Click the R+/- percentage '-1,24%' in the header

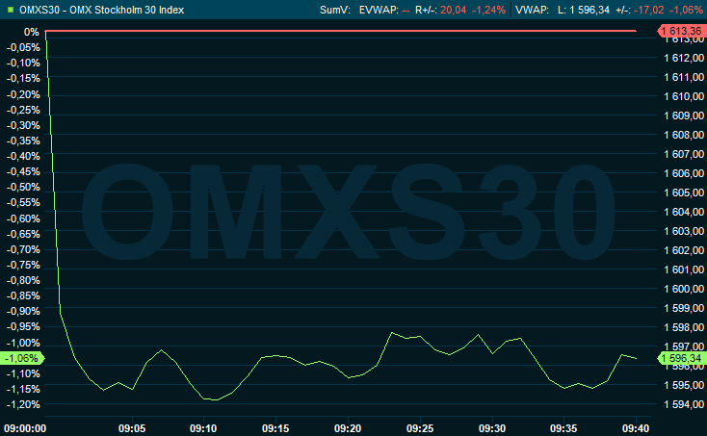click(x=488, y=10)
